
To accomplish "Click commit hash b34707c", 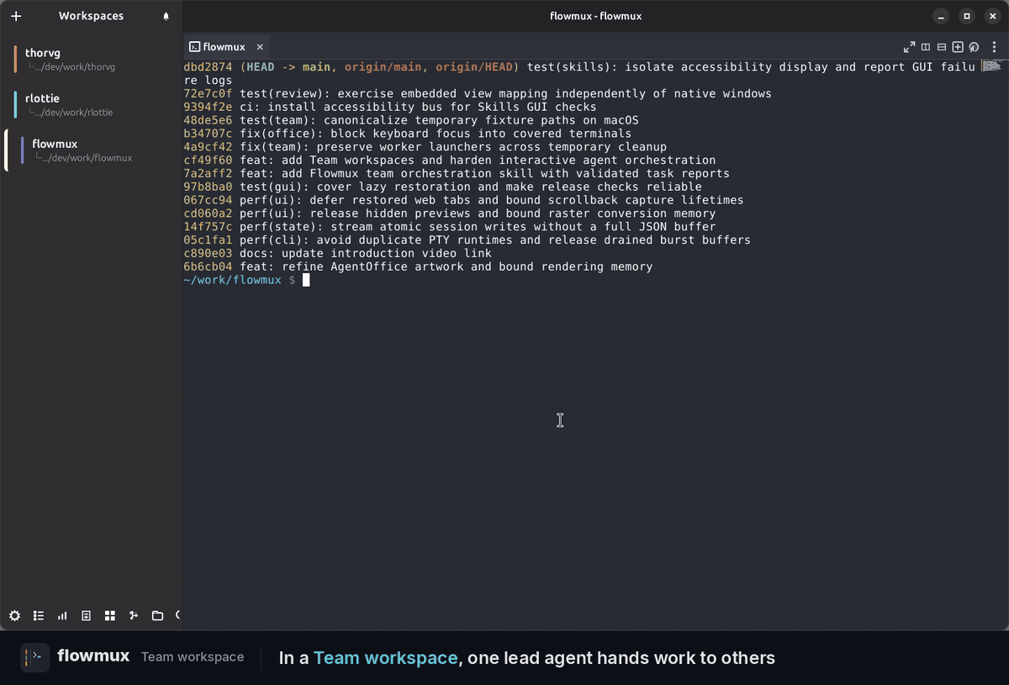I will [x=208, y=134].
